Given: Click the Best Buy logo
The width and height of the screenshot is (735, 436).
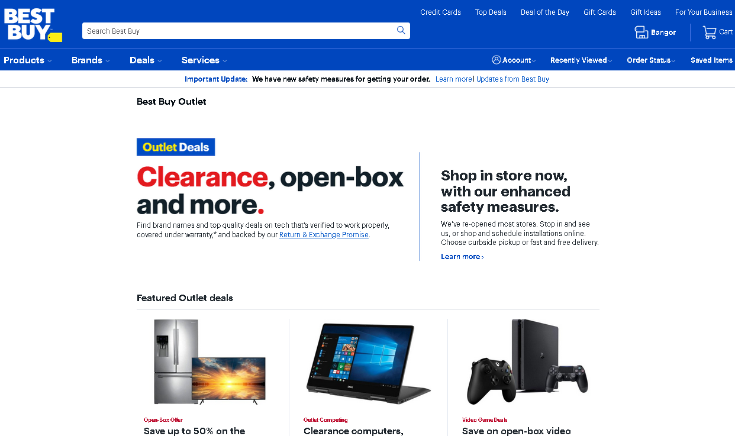Looking at the screenshot, I should click(x=33, y=25).
